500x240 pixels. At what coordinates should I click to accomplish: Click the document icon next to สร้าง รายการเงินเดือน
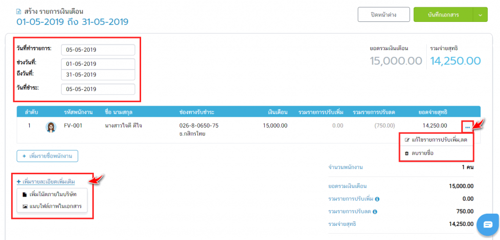point(19,12)
